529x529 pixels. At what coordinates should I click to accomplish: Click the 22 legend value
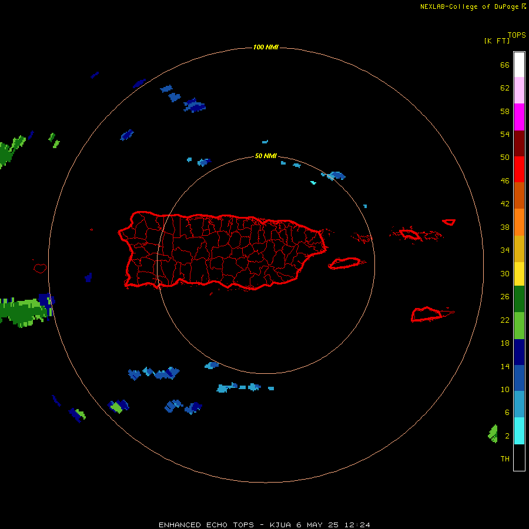pos(505,320)
